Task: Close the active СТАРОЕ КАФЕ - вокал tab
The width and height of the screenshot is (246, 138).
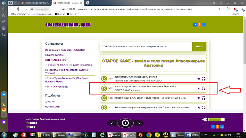Action: point(81,3)
